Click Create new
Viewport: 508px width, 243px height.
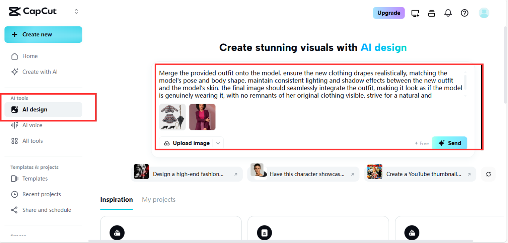pyautogui.click(x=43, y=34)
